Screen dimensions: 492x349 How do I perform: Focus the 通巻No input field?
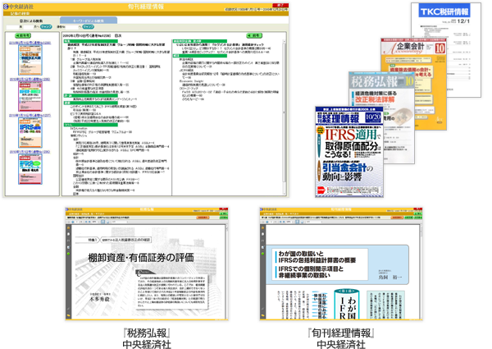click(72, 27)
